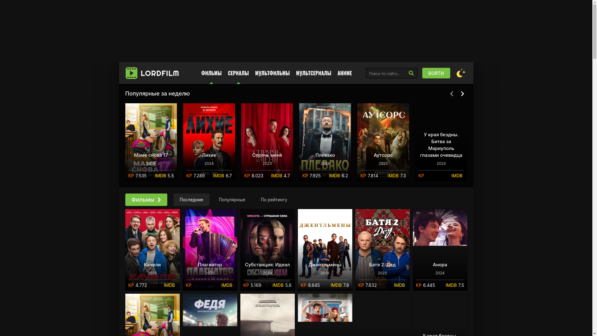
Task: Open the green Фильмы section button
Action: (146, 200)
